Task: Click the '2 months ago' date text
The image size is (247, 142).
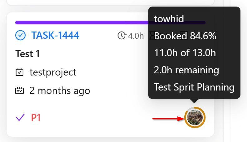Action: coord(60,91)
